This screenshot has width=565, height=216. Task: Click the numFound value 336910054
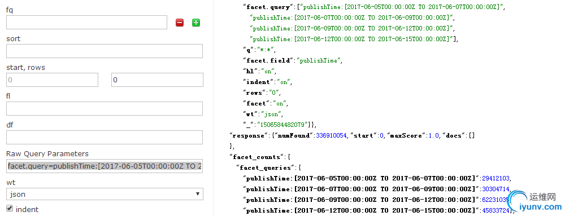pos(331,135)
